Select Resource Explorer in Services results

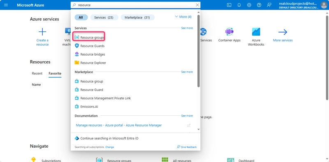tap(90, 63)
